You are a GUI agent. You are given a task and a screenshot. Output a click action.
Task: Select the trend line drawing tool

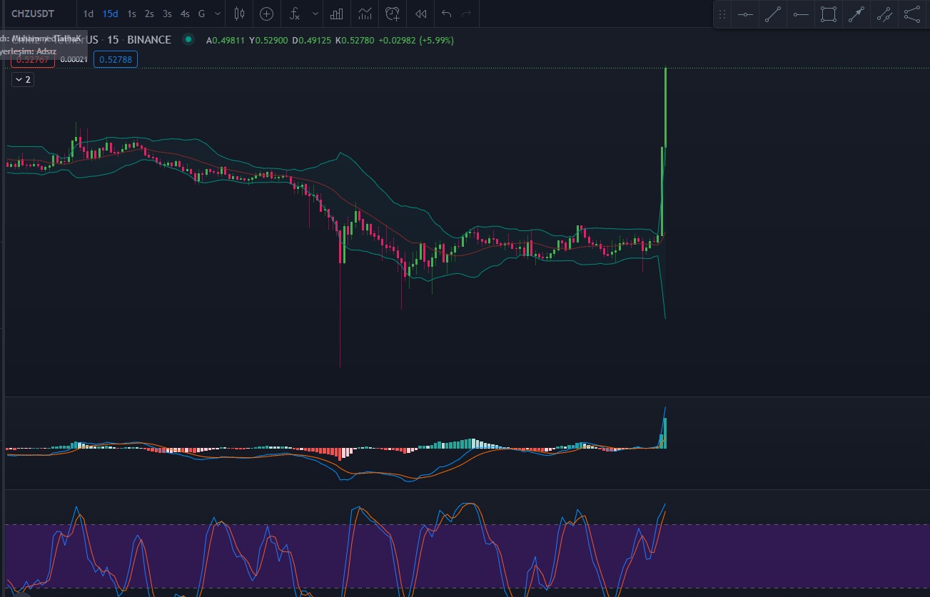[772, 14]
